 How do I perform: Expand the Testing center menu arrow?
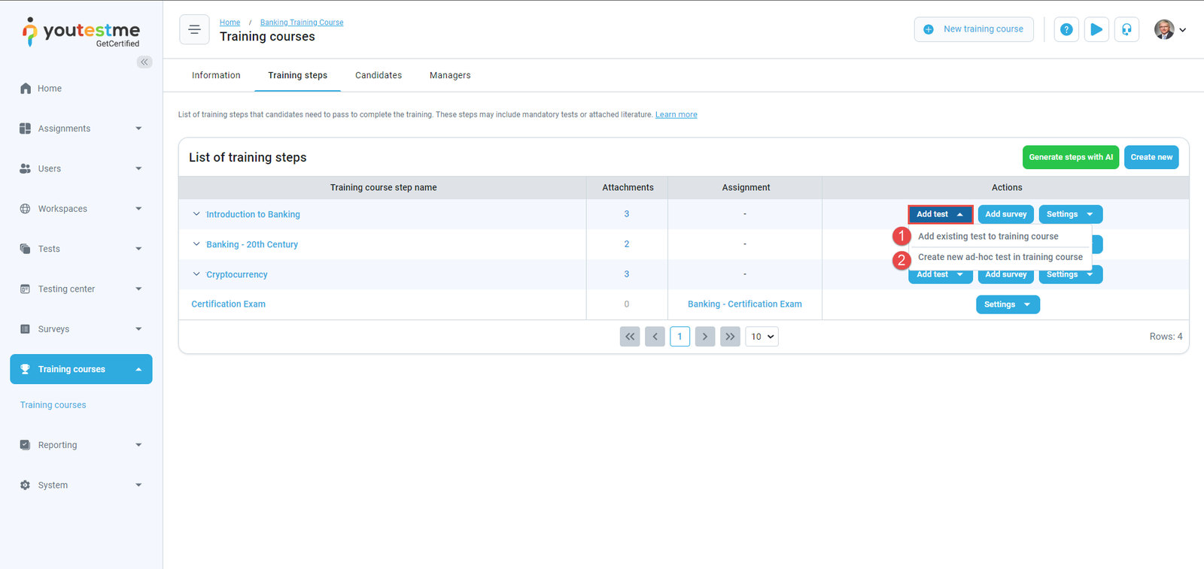click(x=138, y=289)
